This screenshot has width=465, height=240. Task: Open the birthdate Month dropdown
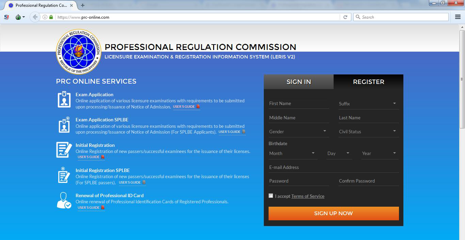coord(293,153)
